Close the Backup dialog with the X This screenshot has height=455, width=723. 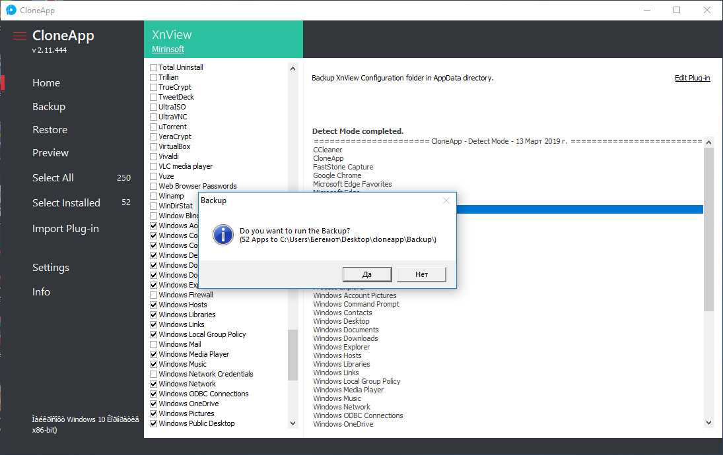tap(446, 200)
